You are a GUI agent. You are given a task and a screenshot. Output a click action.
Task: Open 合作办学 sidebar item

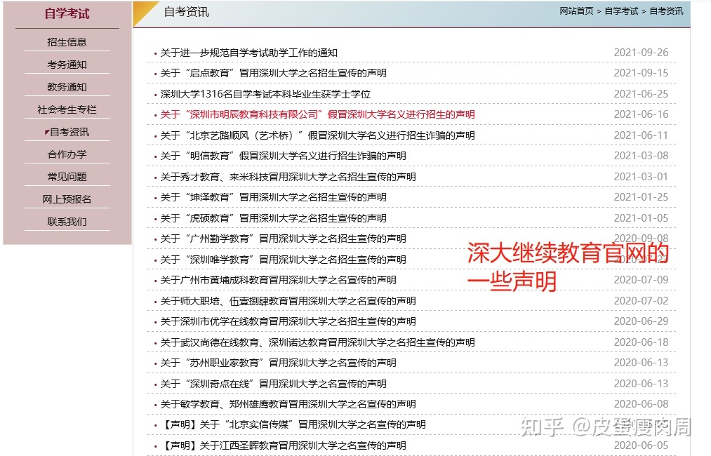click(67, 154)
